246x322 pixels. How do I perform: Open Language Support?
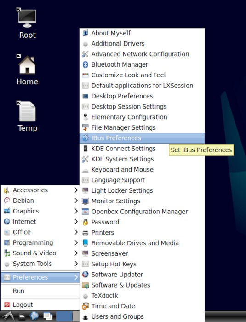coord(142,180)
